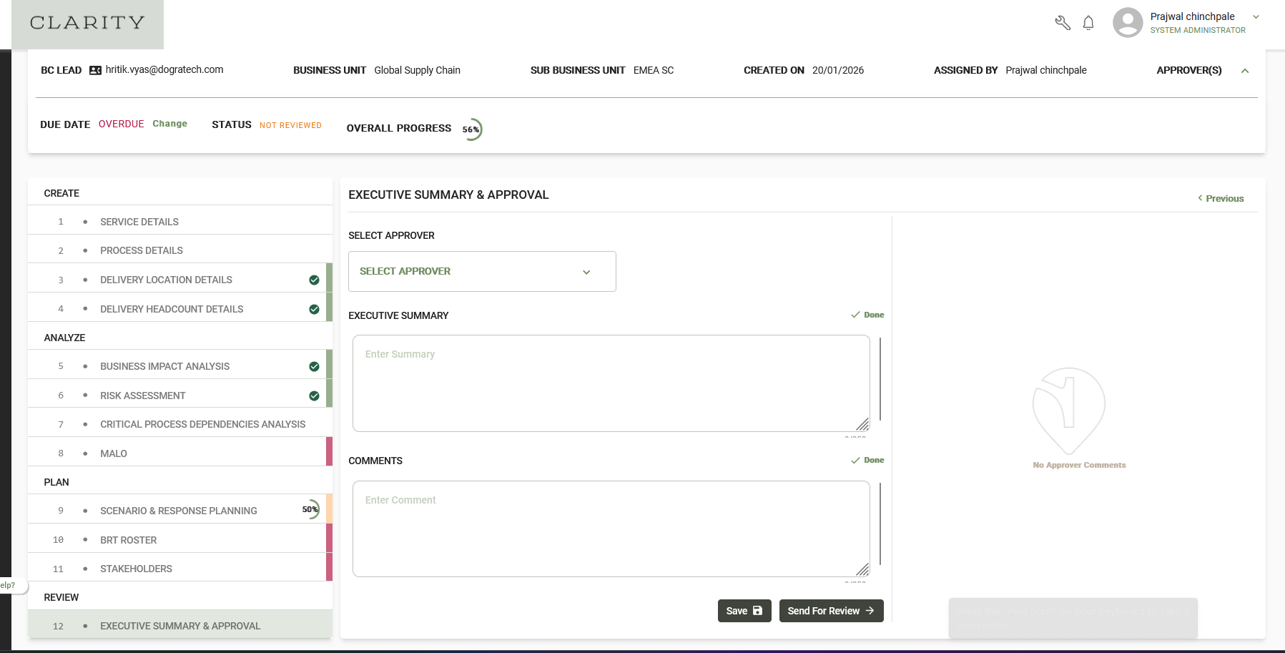
Task: Go to Delivery Headcount Details step
Action: coord(179,309)
